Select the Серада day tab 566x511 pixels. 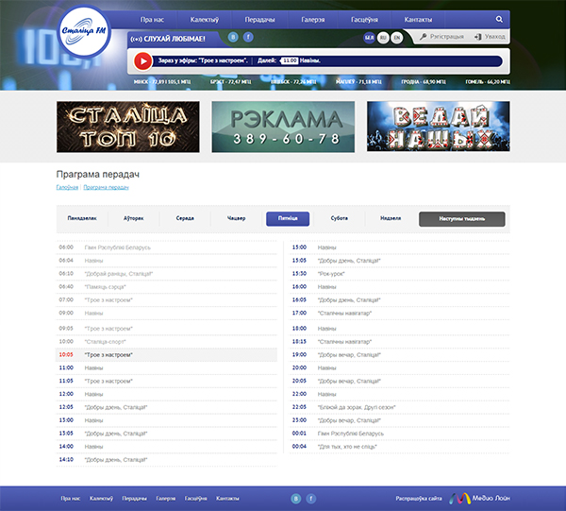point(185,218)
